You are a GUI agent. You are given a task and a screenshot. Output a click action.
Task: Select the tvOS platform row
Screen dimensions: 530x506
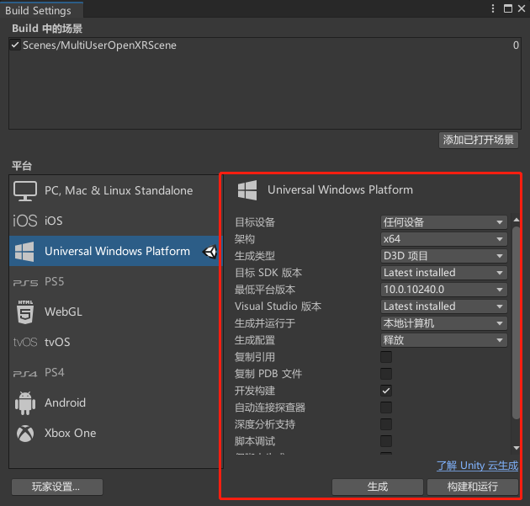tap(115, 342)
